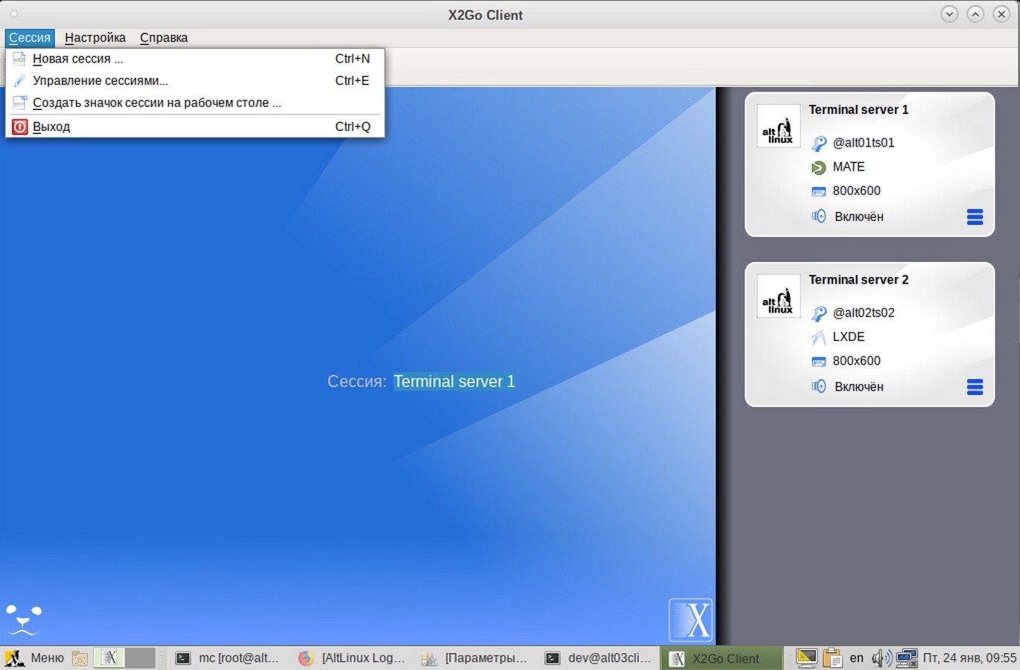Click the display tray icon
1020x670 pixels.
coord(806,657)
